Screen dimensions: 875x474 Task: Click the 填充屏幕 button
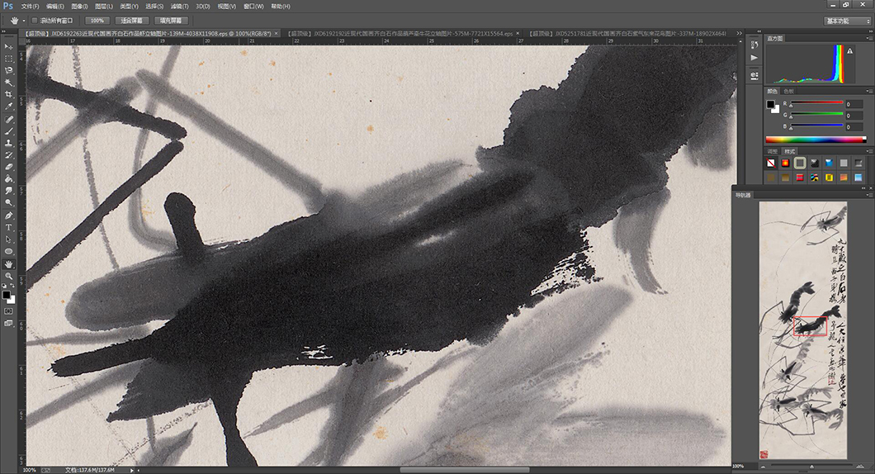171,21
